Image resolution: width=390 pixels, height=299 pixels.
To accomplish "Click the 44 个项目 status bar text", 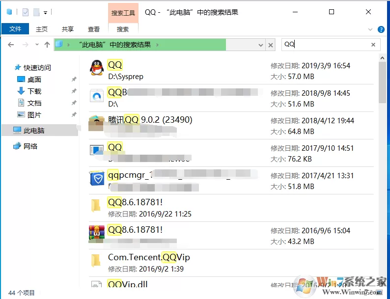I will coord(22,293).
